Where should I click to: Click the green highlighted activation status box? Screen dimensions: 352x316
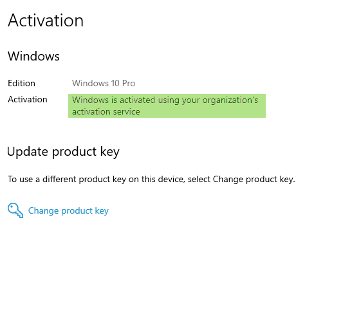(x=167, y=106)
